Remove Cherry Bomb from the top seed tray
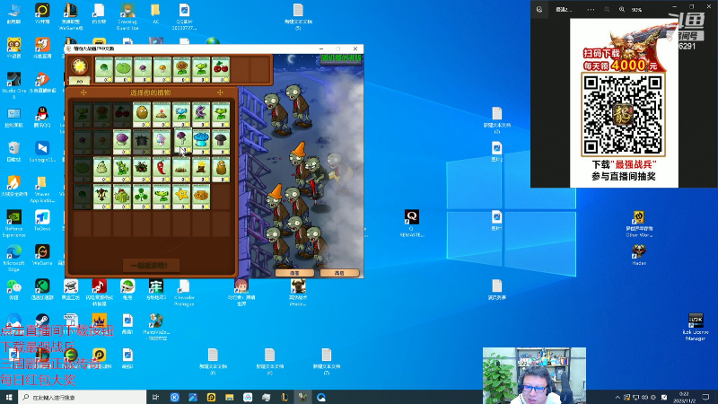Viewport: 718px width, 404px height. (221, 70)
